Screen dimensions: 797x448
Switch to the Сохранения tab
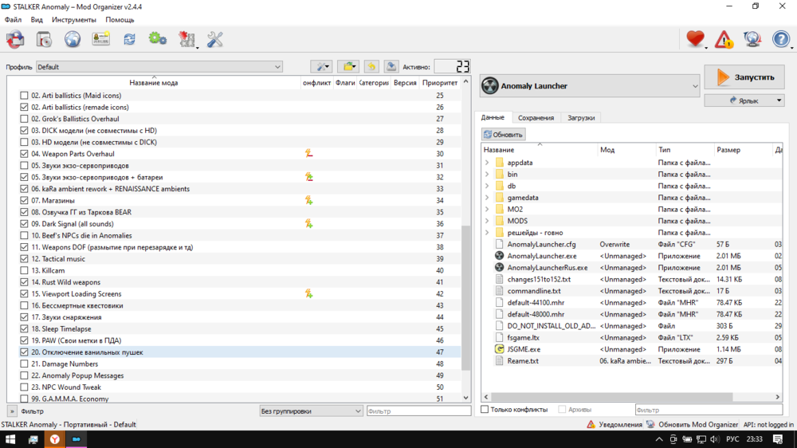[x=536, y=118]
